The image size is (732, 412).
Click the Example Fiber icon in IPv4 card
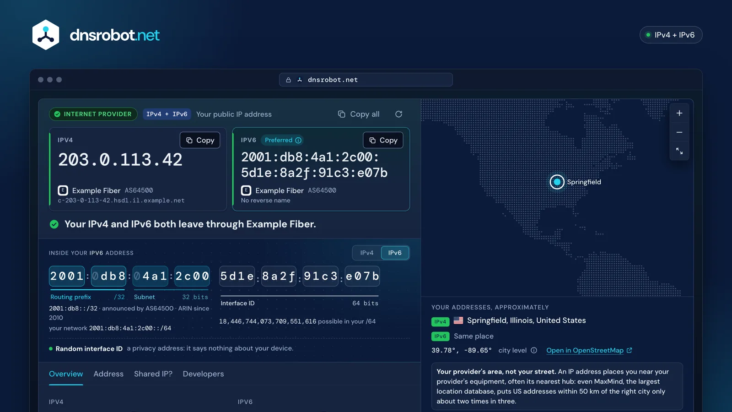(x=63, y=190)
